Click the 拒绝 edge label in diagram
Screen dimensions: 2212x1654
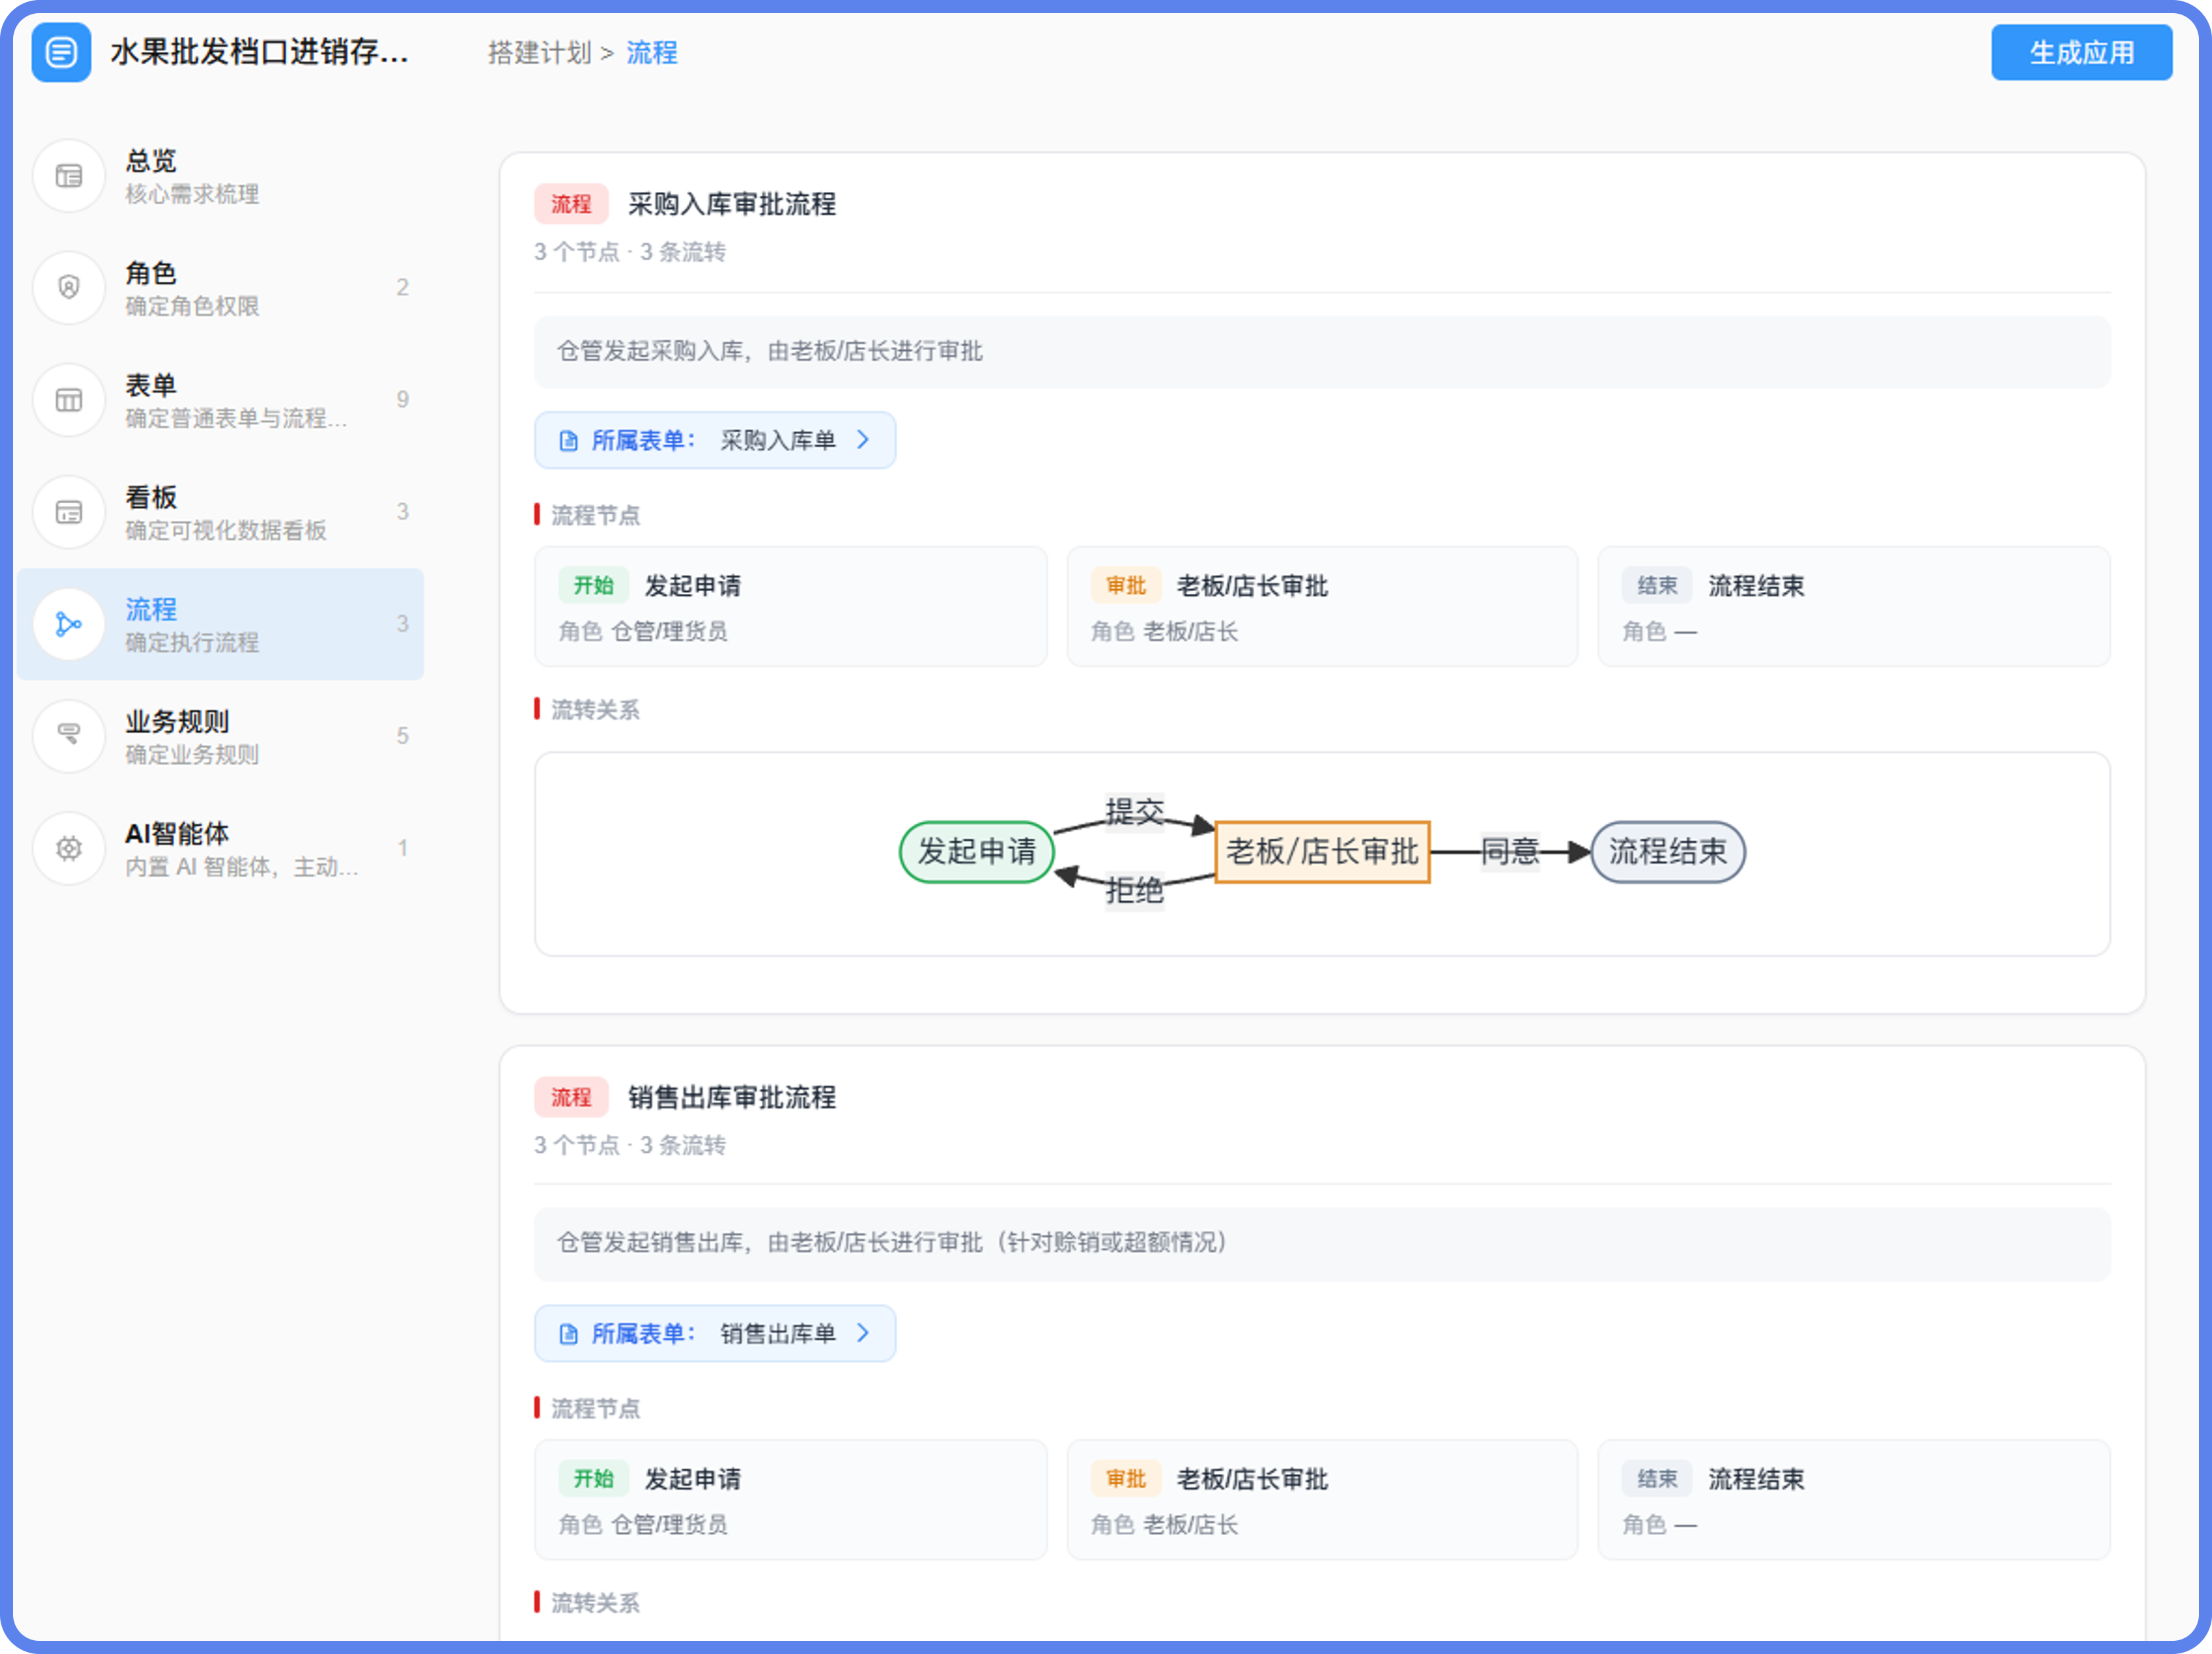[1134, 890]
